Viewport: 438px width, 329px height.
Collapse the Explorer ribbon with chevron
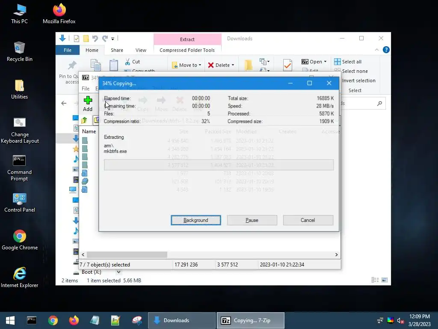376,50
